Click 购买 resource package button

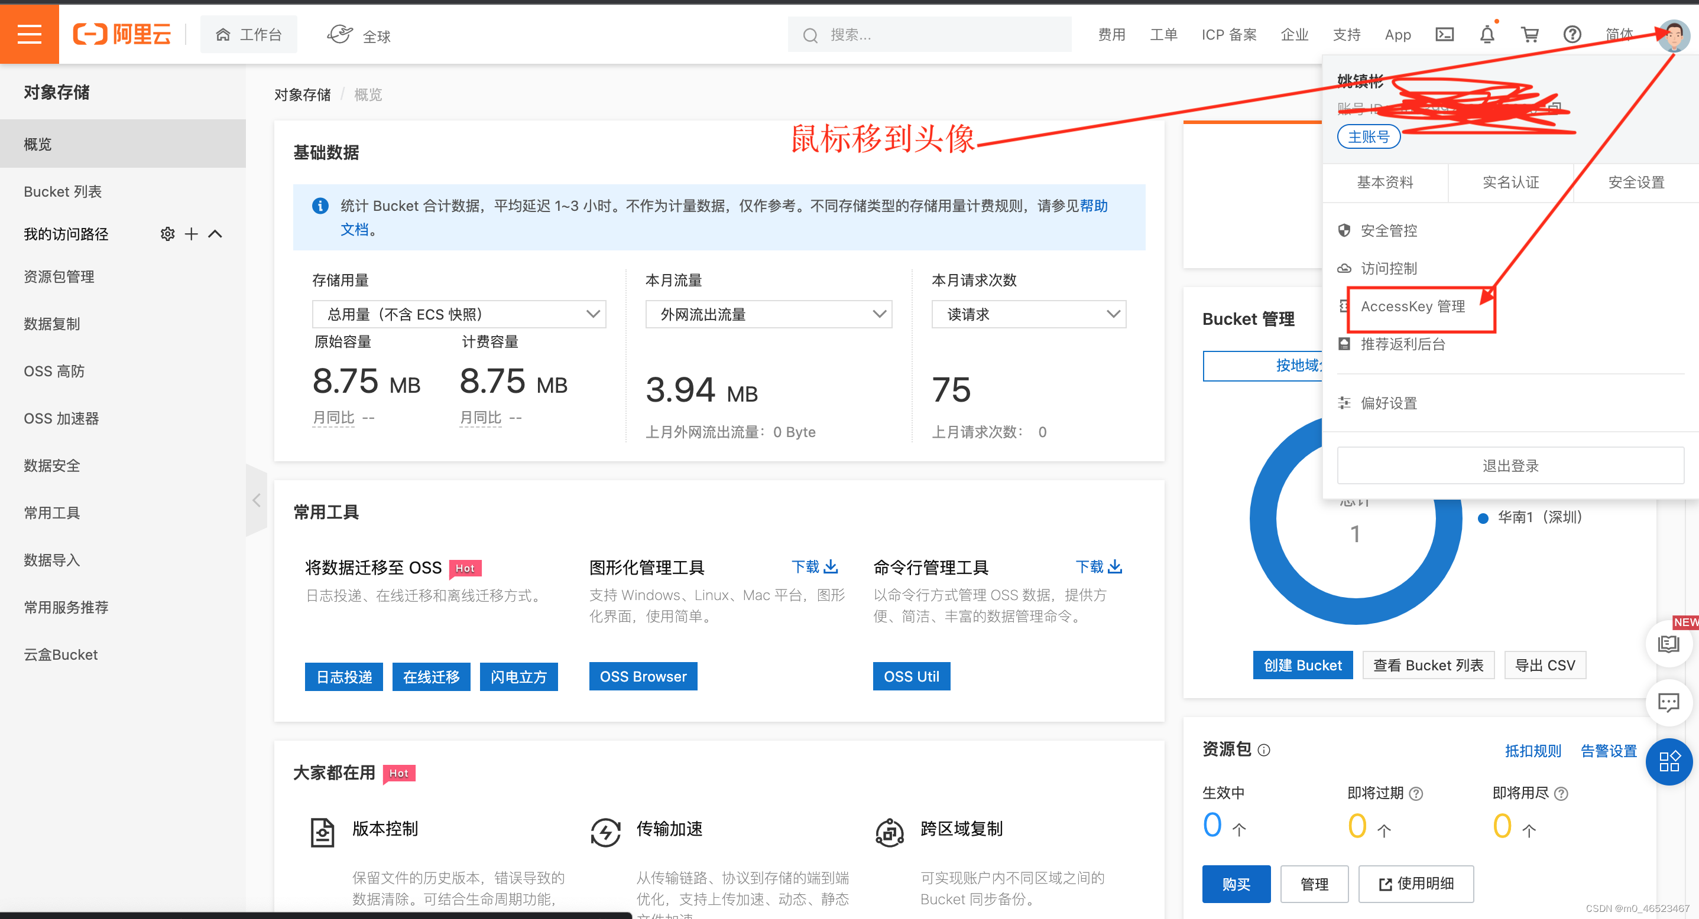pos(1236,884)
